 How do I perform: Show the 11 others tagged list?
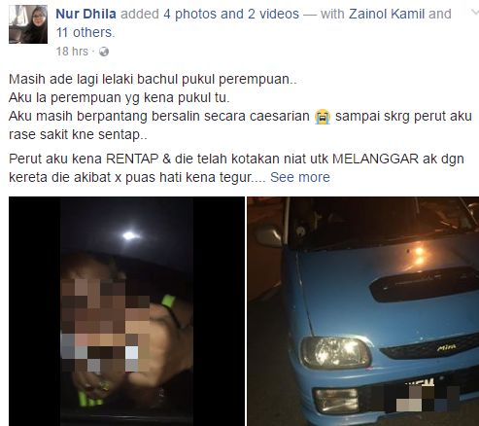(x=86, y=32)
